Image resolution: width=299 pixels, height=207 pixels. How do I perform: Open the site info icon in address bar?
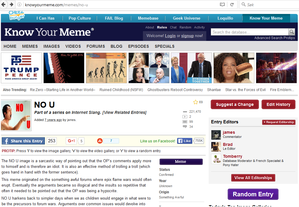click(x=19, y=4)
